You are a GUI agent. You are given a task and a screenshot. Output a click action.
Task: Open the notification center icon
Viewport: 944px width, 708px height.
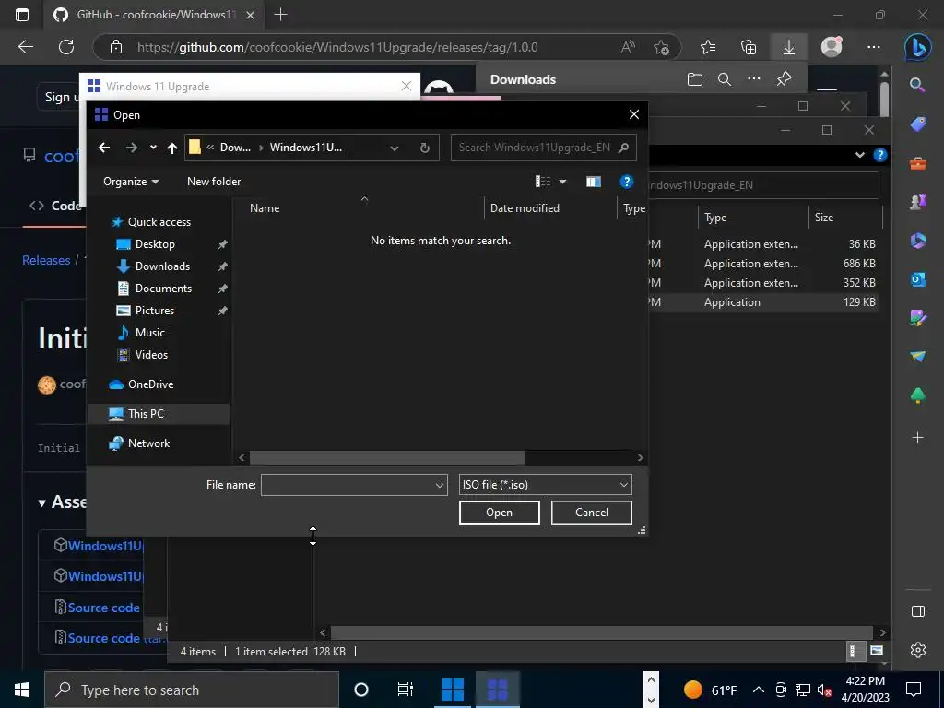(x=914, y=690)
